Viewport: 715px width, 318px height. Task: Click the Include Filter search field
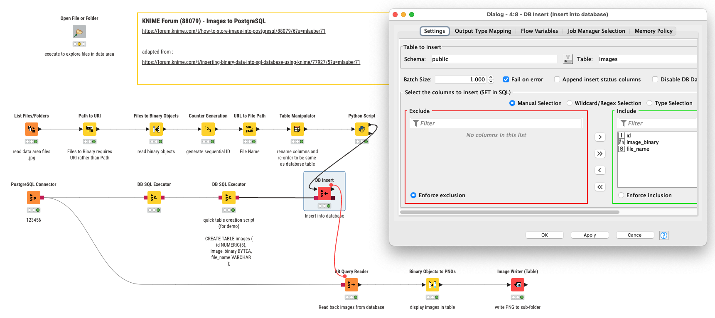(658, 123)
